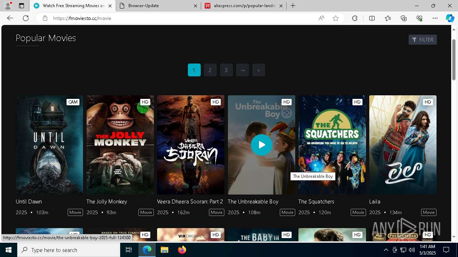
Task: Open Firefox on taskbar
Action: (182, 250)
